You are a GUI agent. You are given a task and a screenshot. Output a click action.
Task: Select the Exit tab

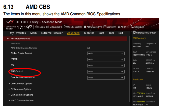121,33
